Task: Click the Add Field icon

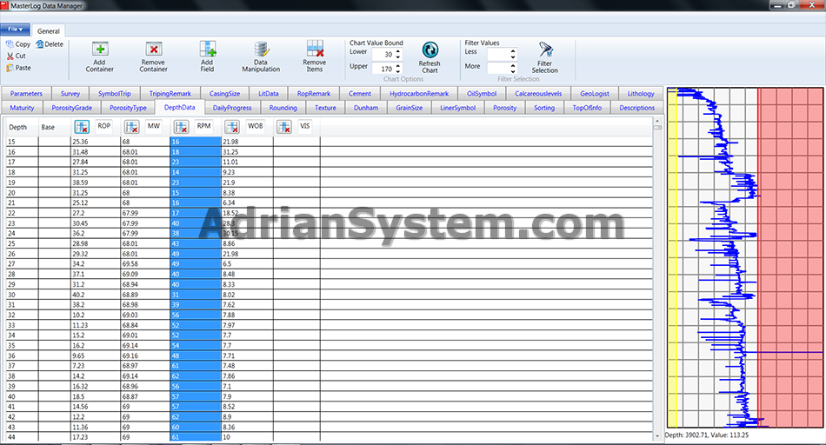Action: point(208,49)
